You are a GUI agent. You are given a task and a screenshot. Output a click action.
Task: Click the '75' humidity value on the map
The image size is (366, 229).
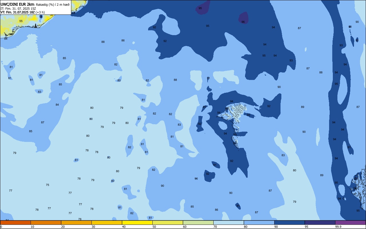pyautogui.click(x=47, y=185)
